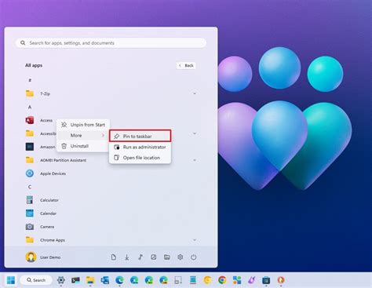The height and width of the screenshot is (288, 372).
Task: Open the User Demo account menu
Action: click(43, 257)
